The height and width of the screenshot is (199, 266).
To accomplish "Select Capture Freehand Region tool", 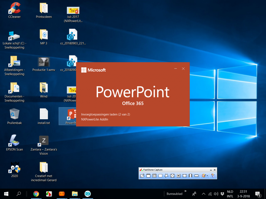I will pyautogui.click(x=166, y=176).
